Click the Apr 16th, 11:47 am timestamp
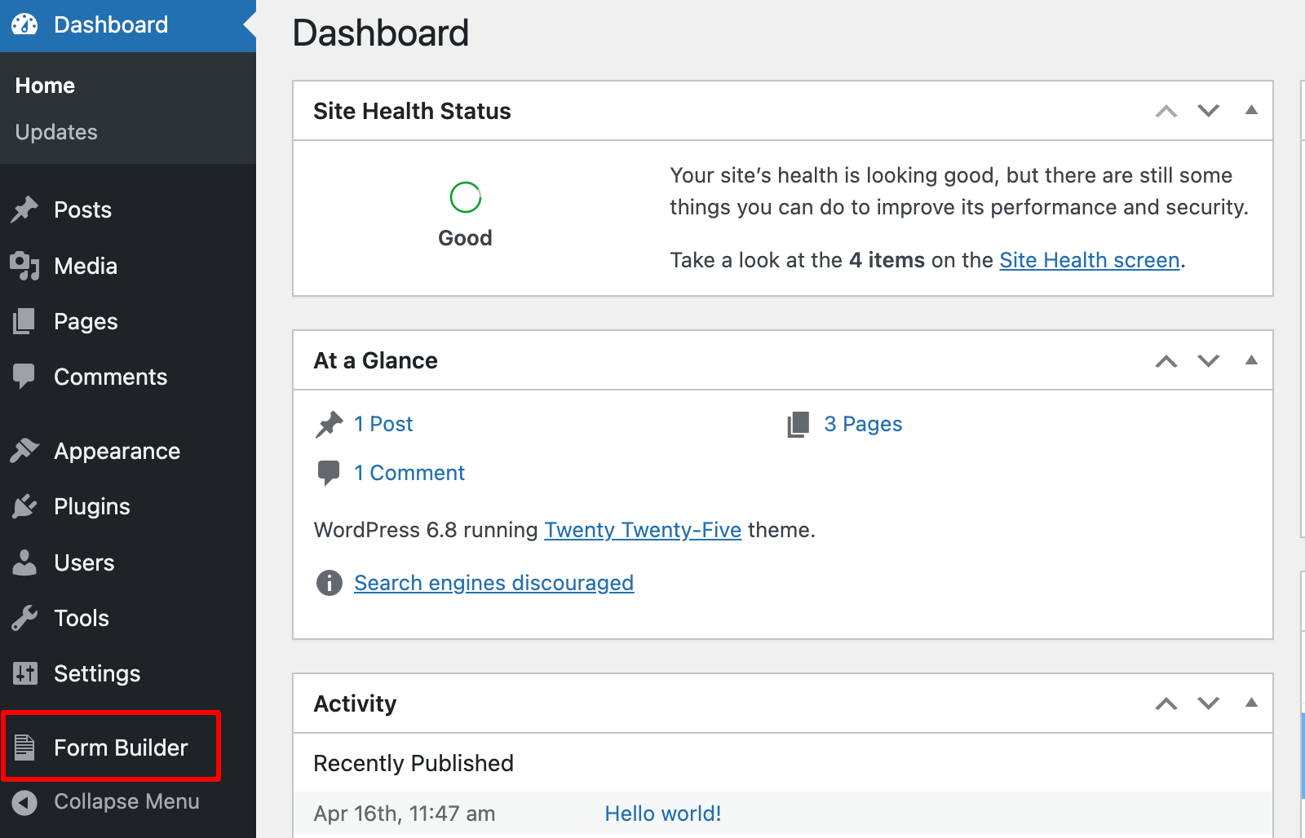The height and width of the screenshot is (838, 1305). pyautogui.click(x=405, y=814)
